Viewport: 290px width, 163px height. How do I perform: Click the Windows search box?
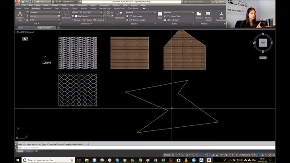tap(48, 160)
